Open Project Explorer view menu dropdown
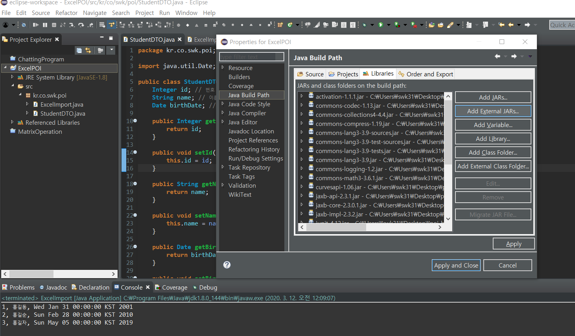 coord(112,50)
